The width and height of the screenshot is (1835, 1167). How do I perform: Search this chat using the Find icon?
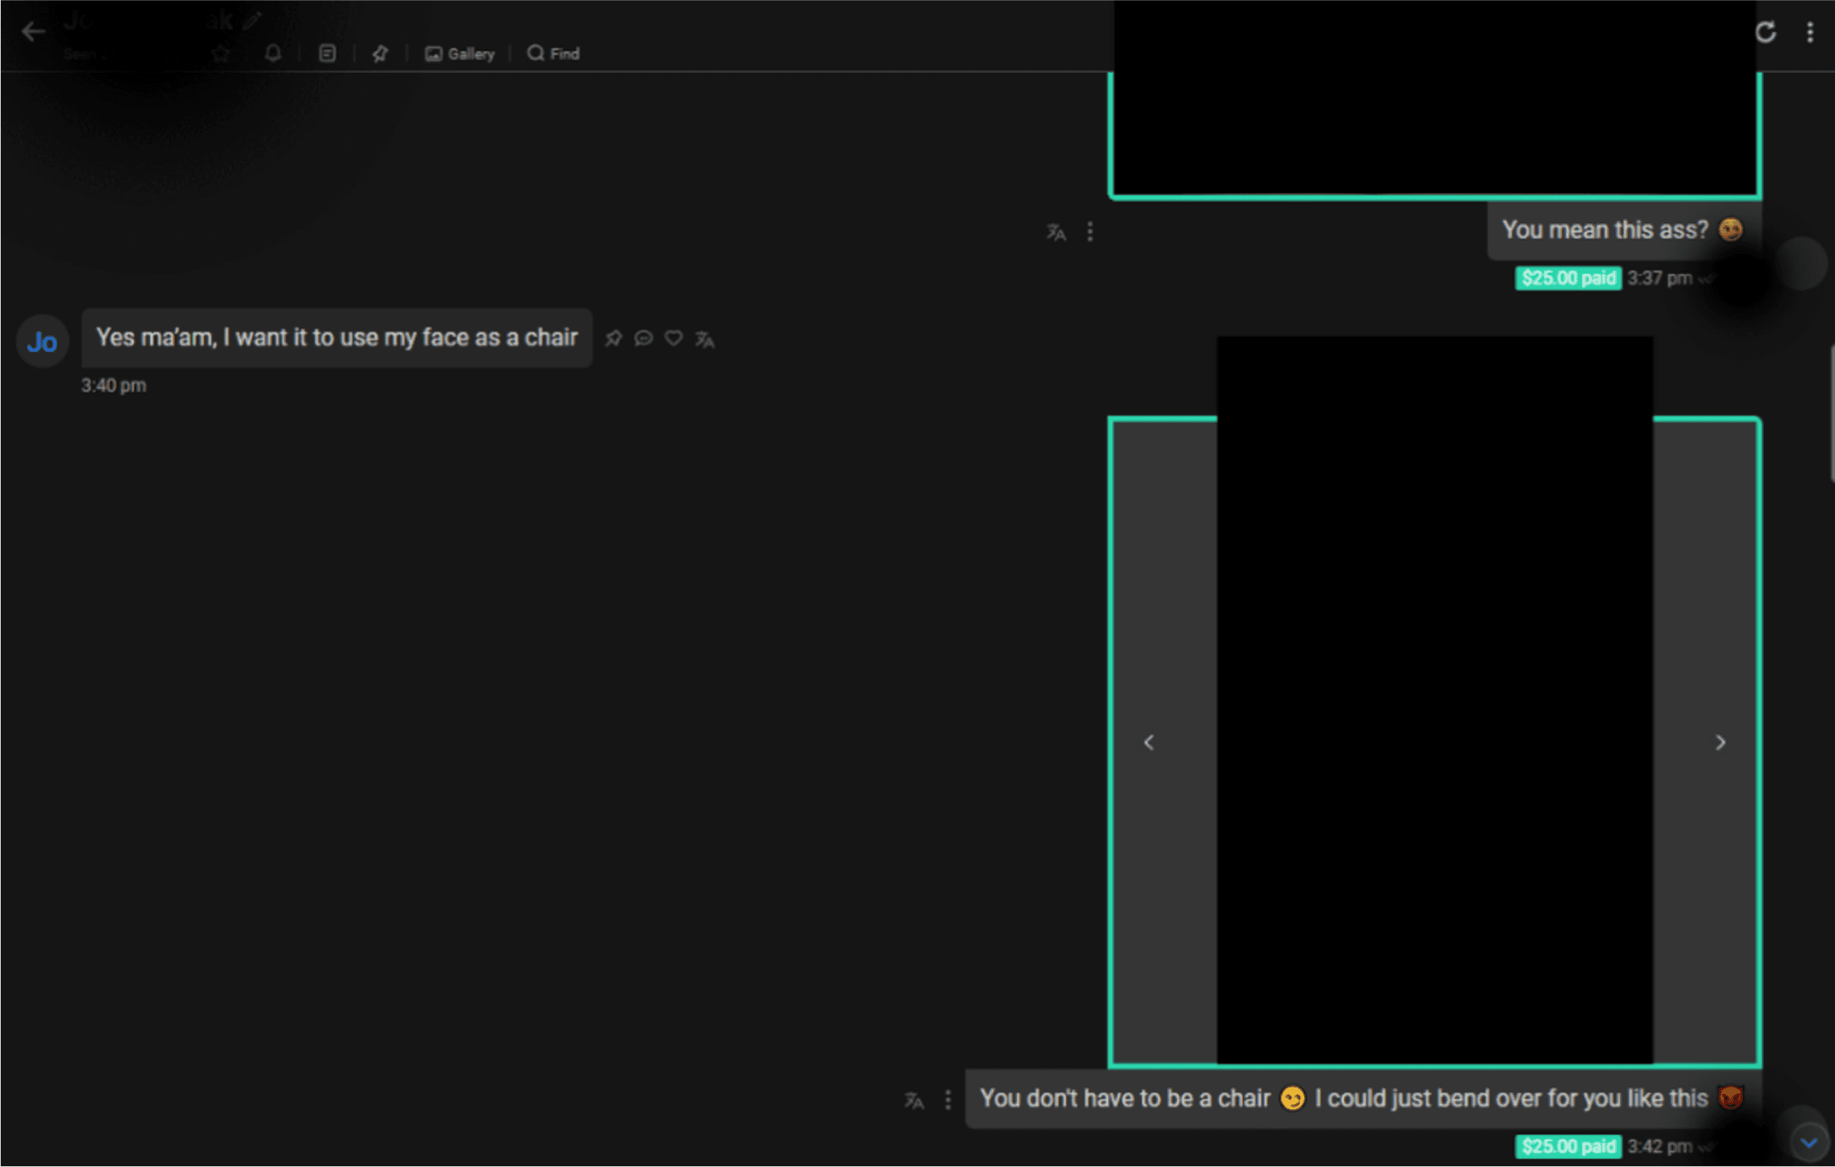pyautogui.click(x=552, y=53)
